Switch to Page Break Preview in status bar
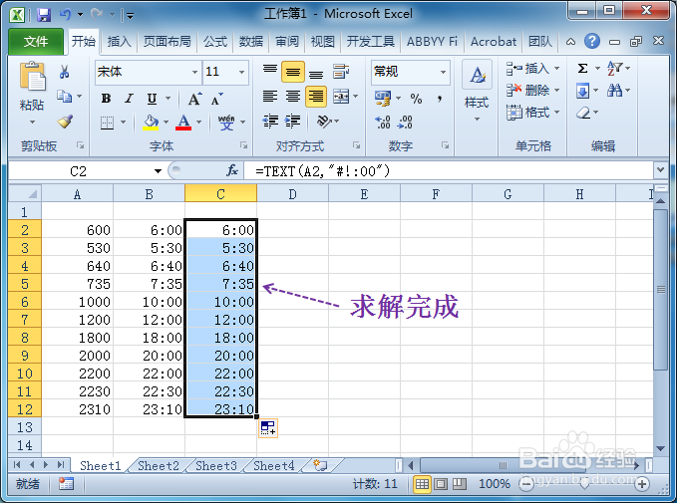Viewport: 677px width, 503px height. click(x=460, y=484)
